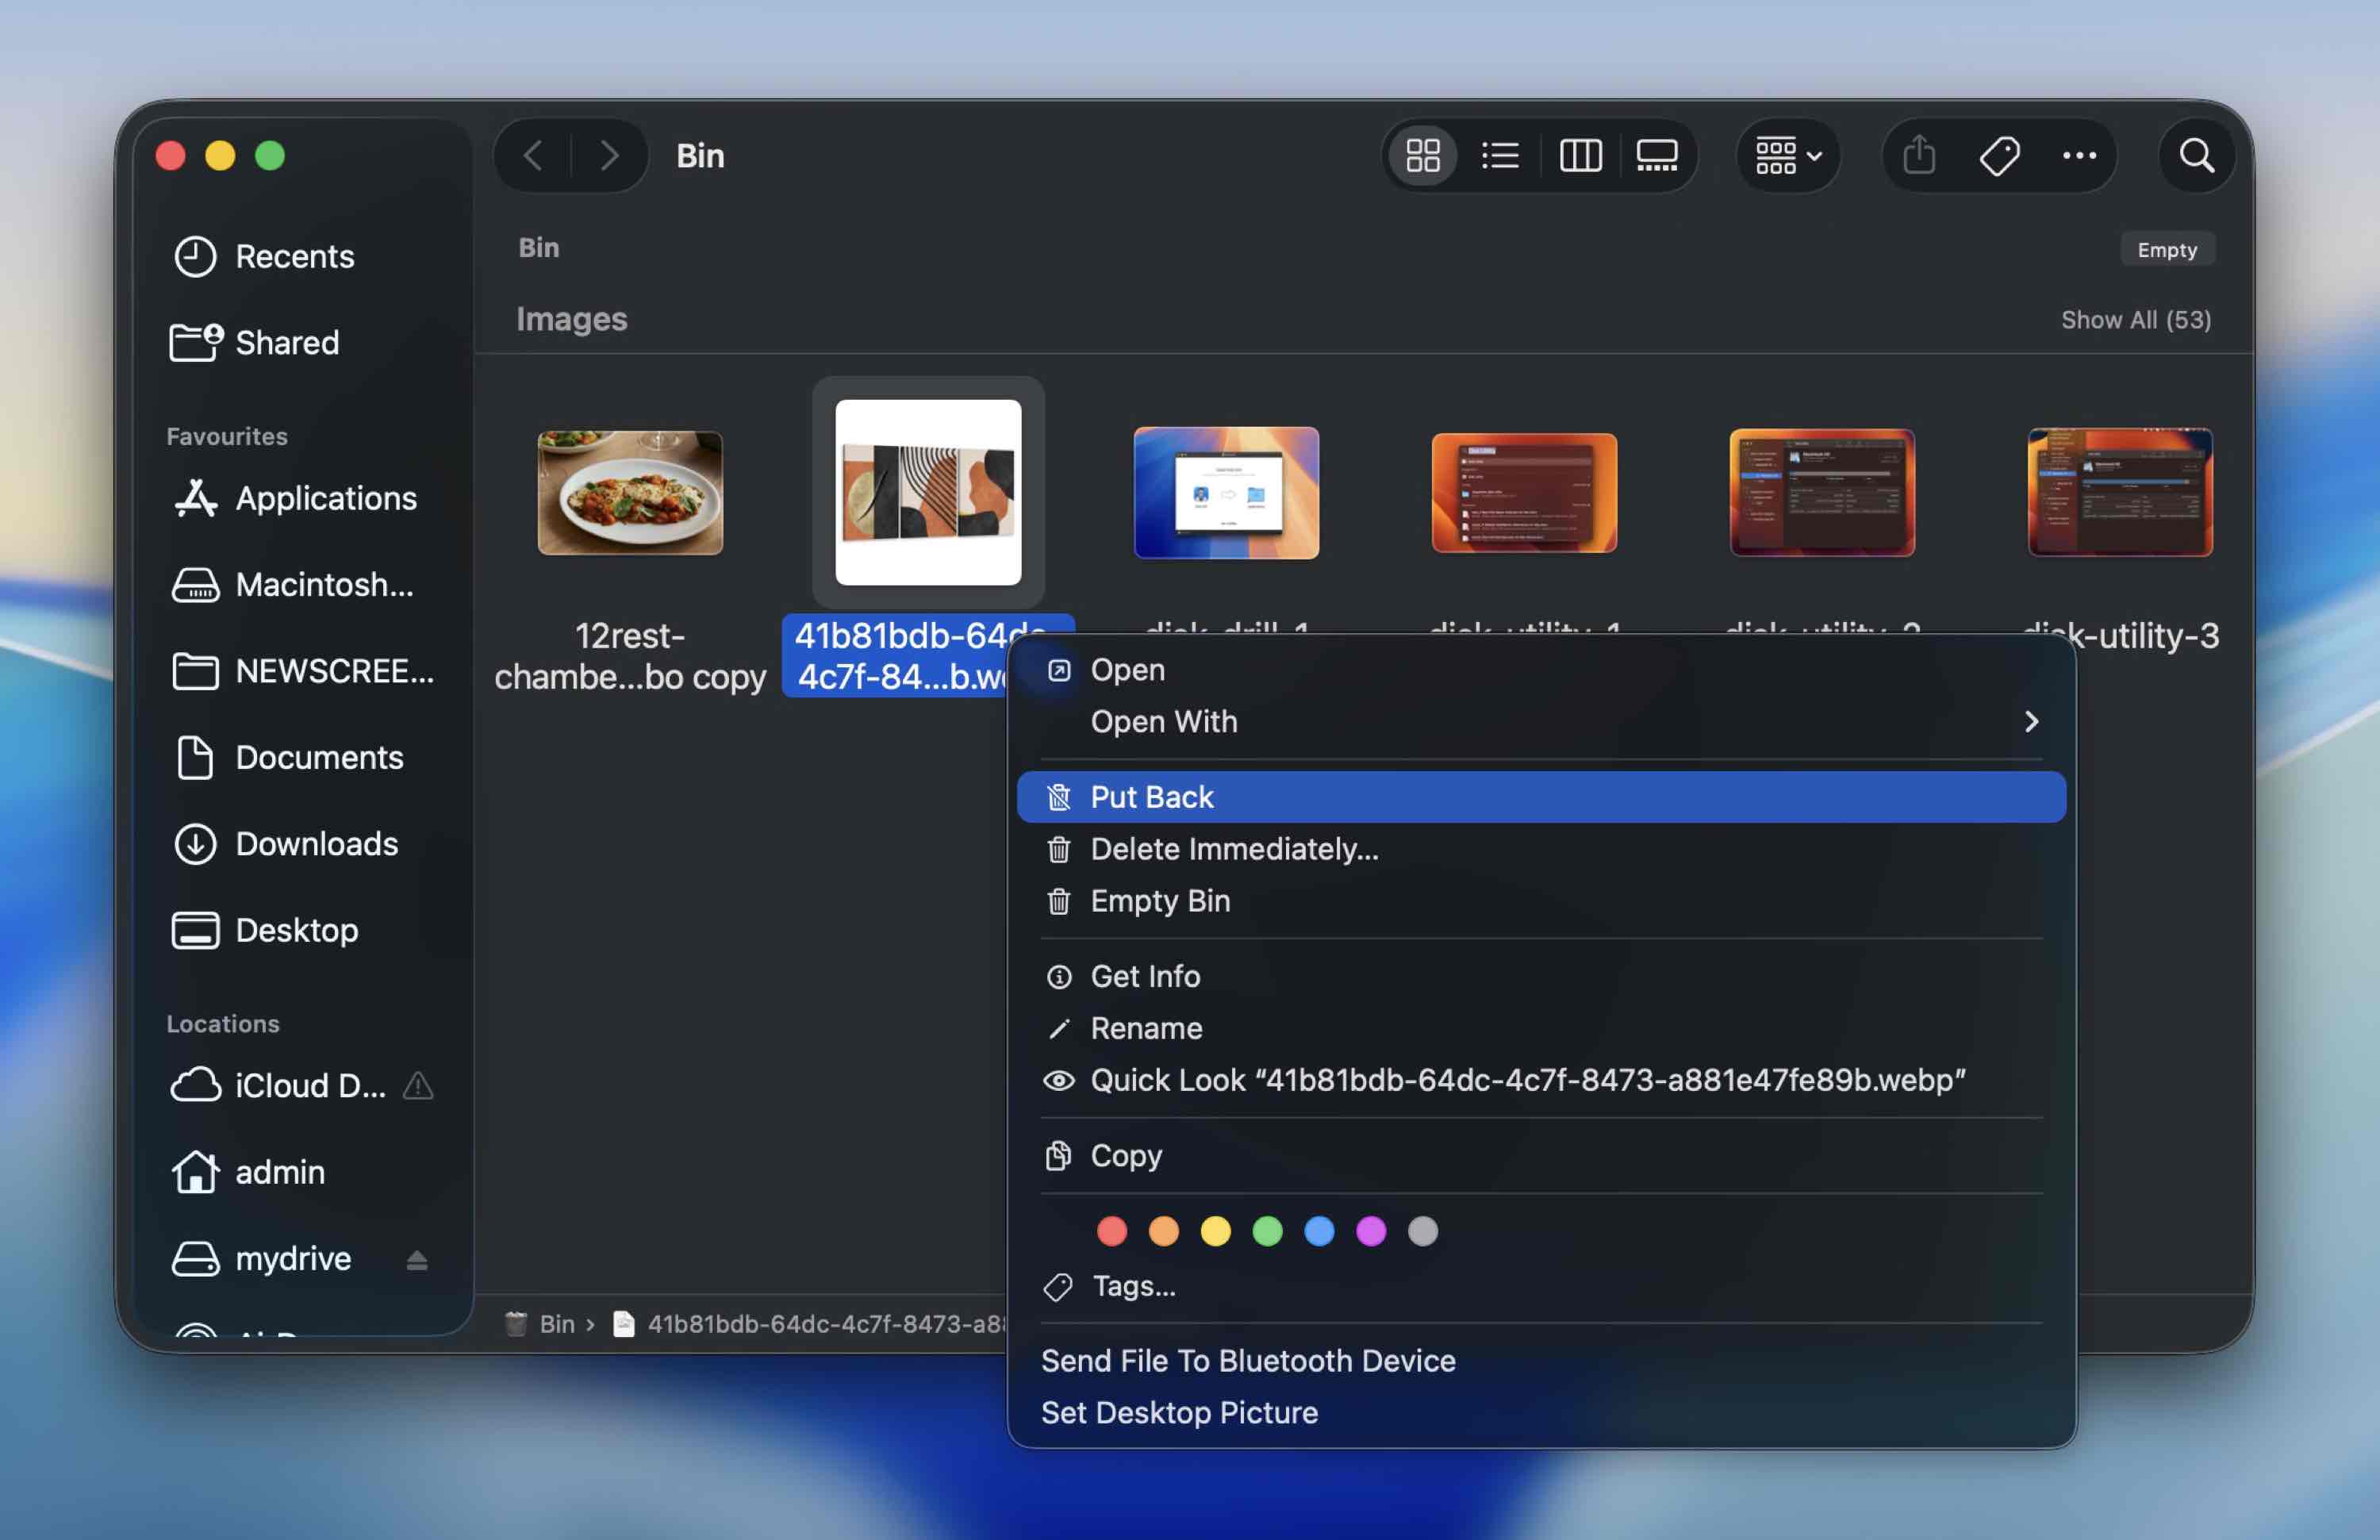The height and width of the screenshot is (1540, 2380).
Task: Select Recents in the sidebar
Action: tap(294, 256)
